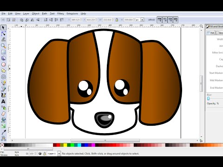Pick the yellow palette swatch
223x167 pixels.
(x=65, y=145)
